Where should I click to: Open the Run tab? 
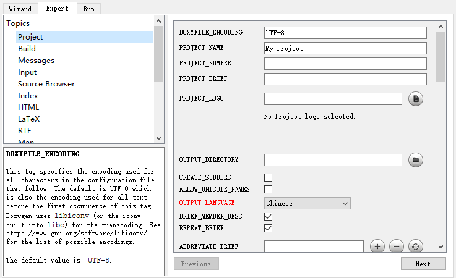click(x=88, y=9)
